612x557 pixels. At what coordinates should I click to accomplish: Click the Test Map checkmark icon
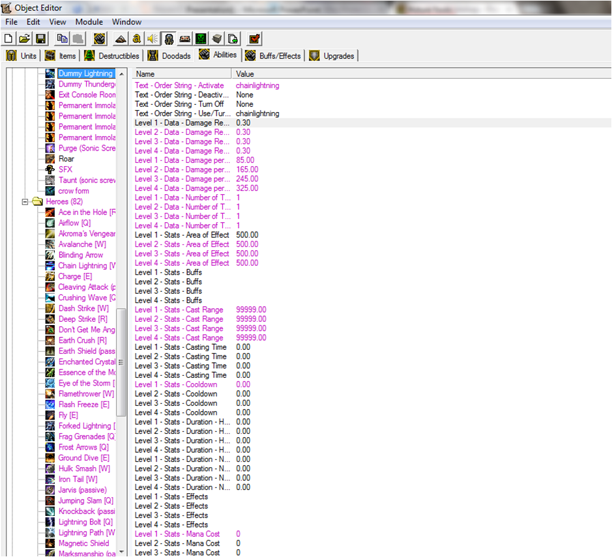click(x=254, y=38)
